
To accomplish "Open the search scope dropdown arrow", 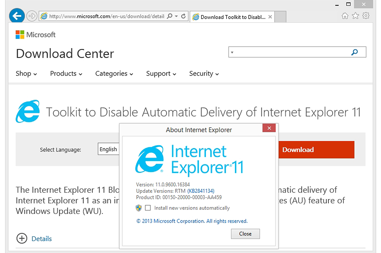I will point(232,52).
